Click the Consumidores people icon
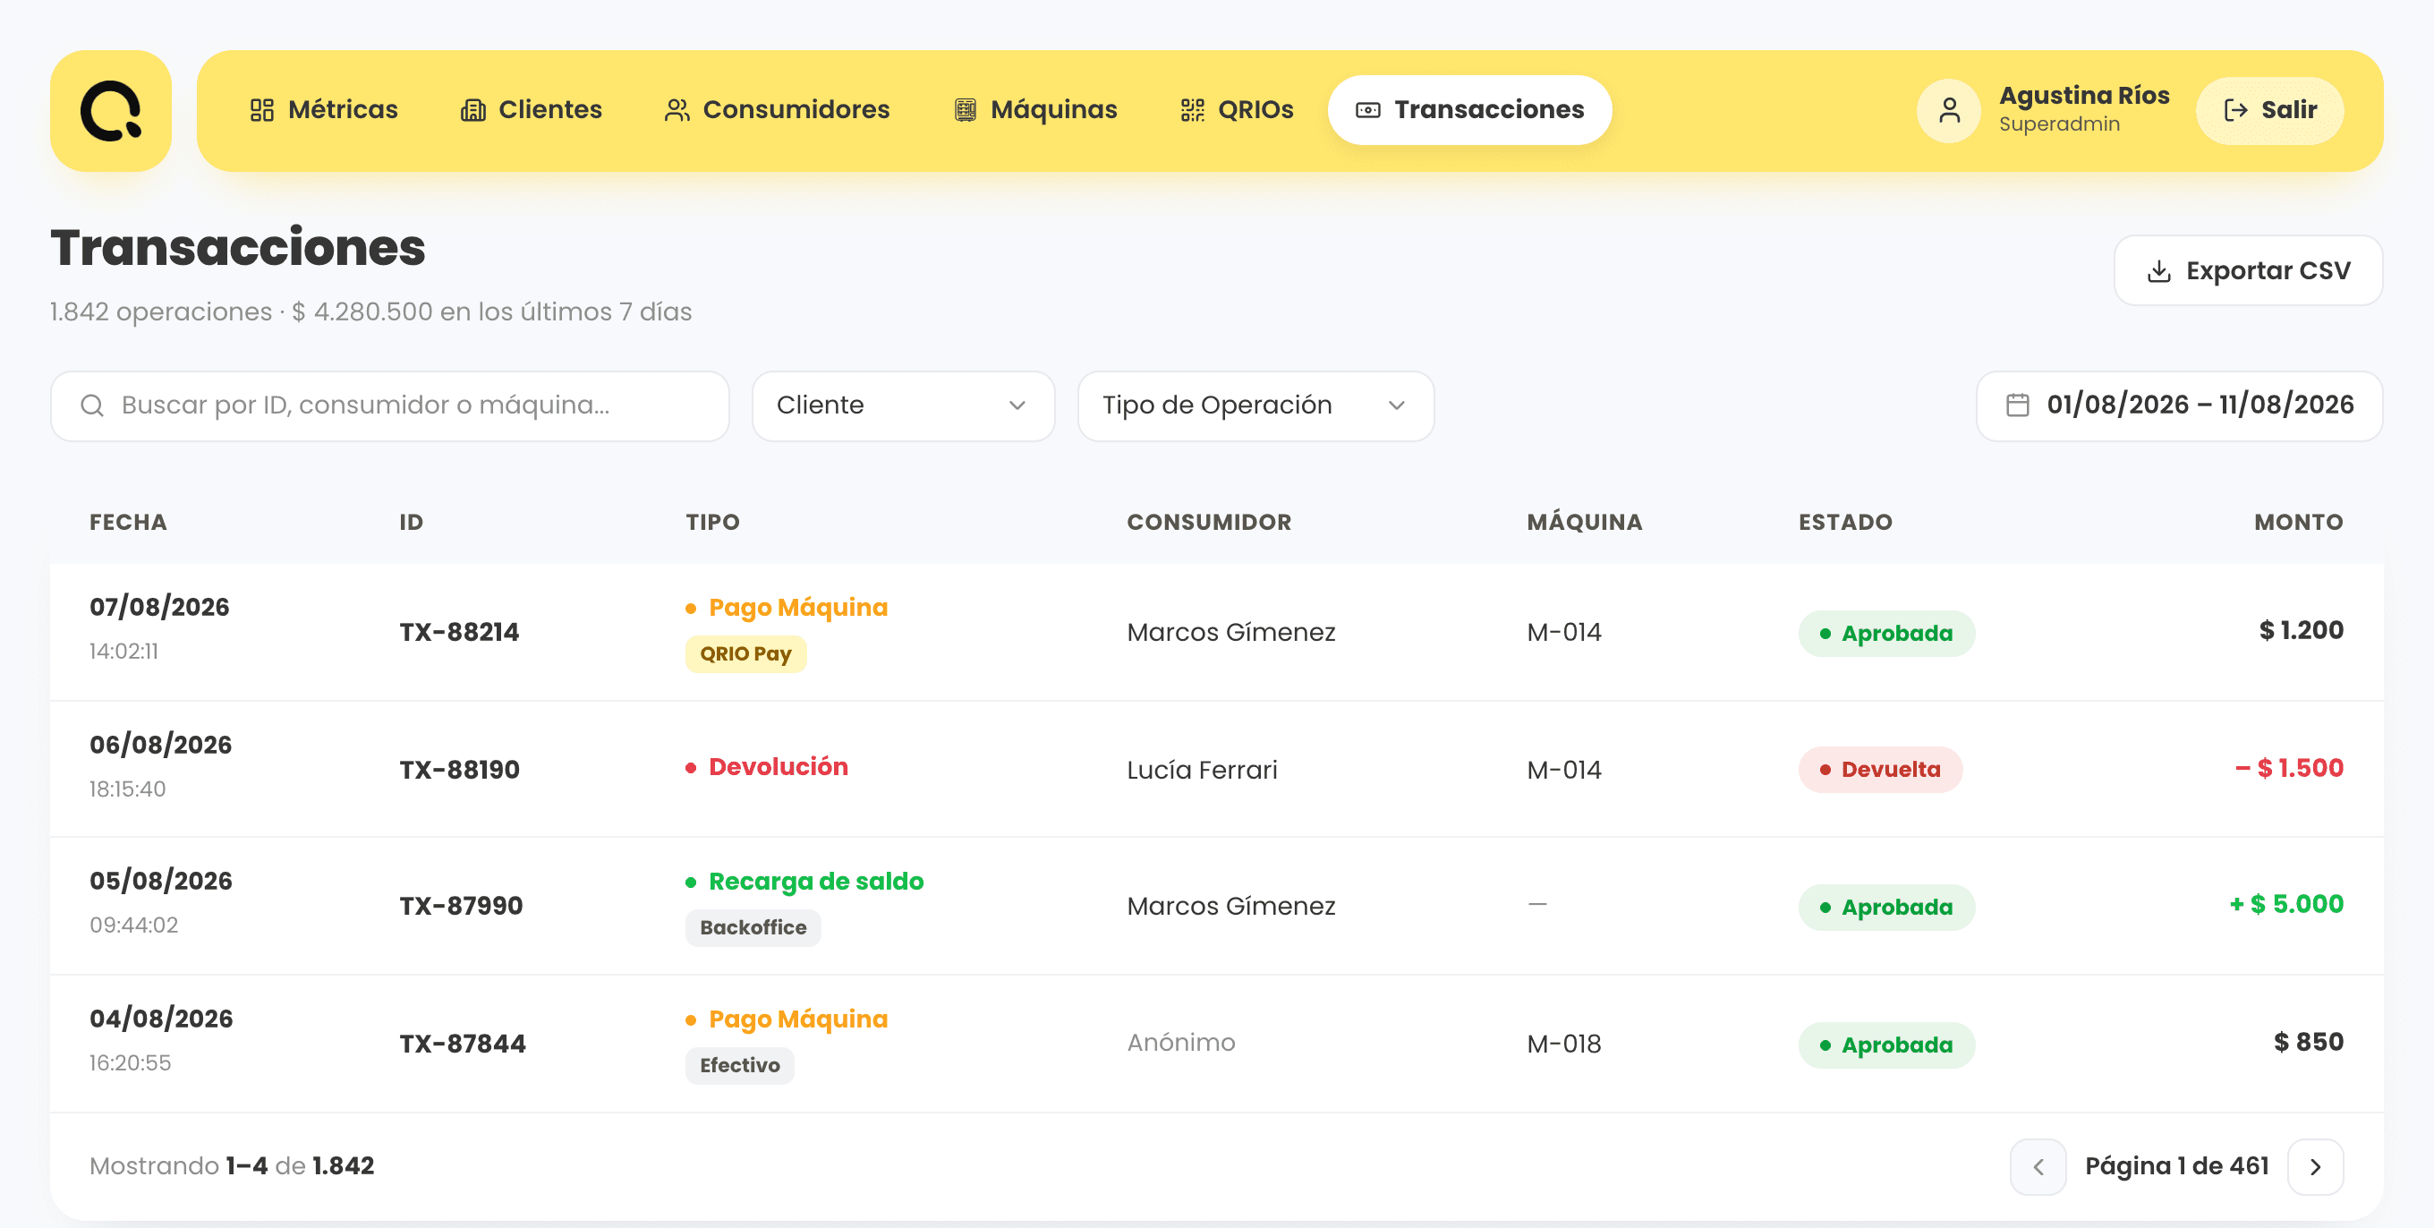Image resolution: width=2434 pixels, height=1228 pixels. (x=677, y=111)
